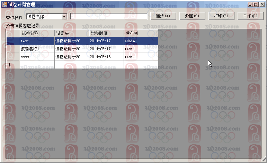Select the cell named test in 试卷名称
The width and height of the screenshot is (267, 163).
pyautogui.click(x=37, y=41)
